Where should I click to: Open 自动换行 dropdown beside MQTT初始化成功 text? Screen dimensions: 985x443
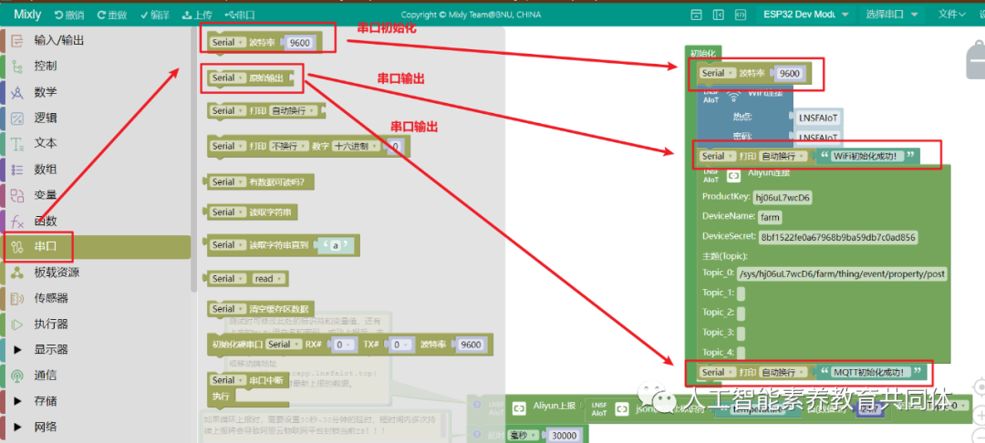783,372
